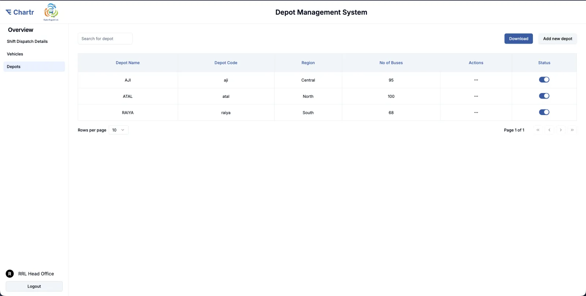Click the 'Rows per page' label
586x296 pixels.
point(92,130)
